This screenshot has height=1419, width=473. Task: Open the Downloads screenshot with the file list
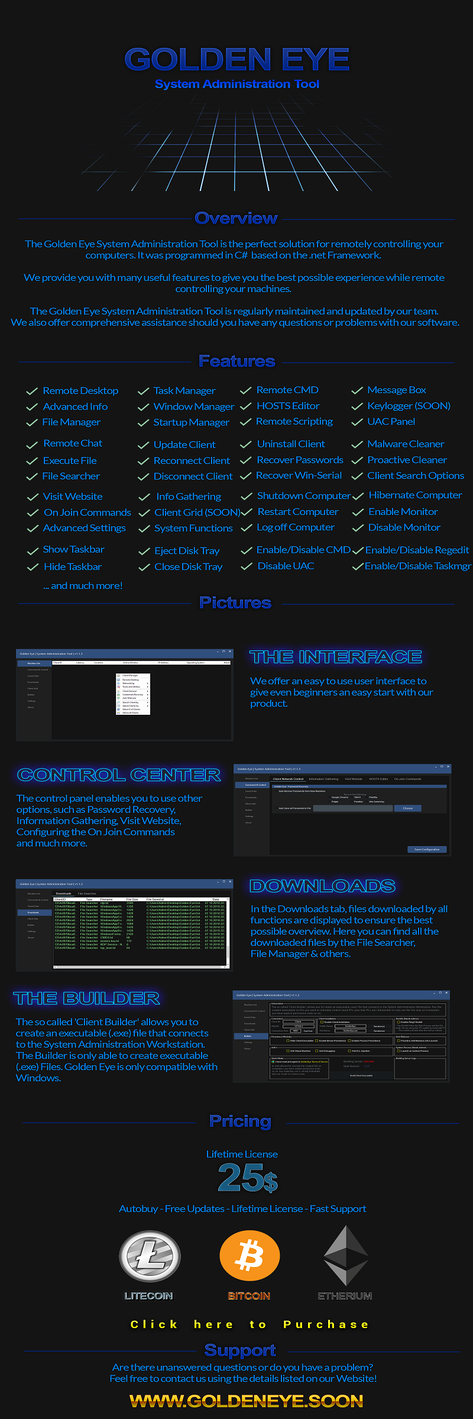[124, 925]
